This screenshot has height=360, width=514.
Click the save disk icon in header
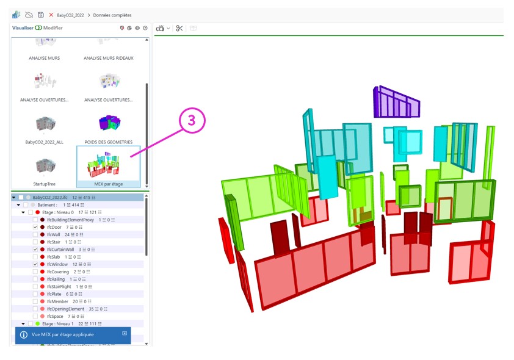click(40, 15)
